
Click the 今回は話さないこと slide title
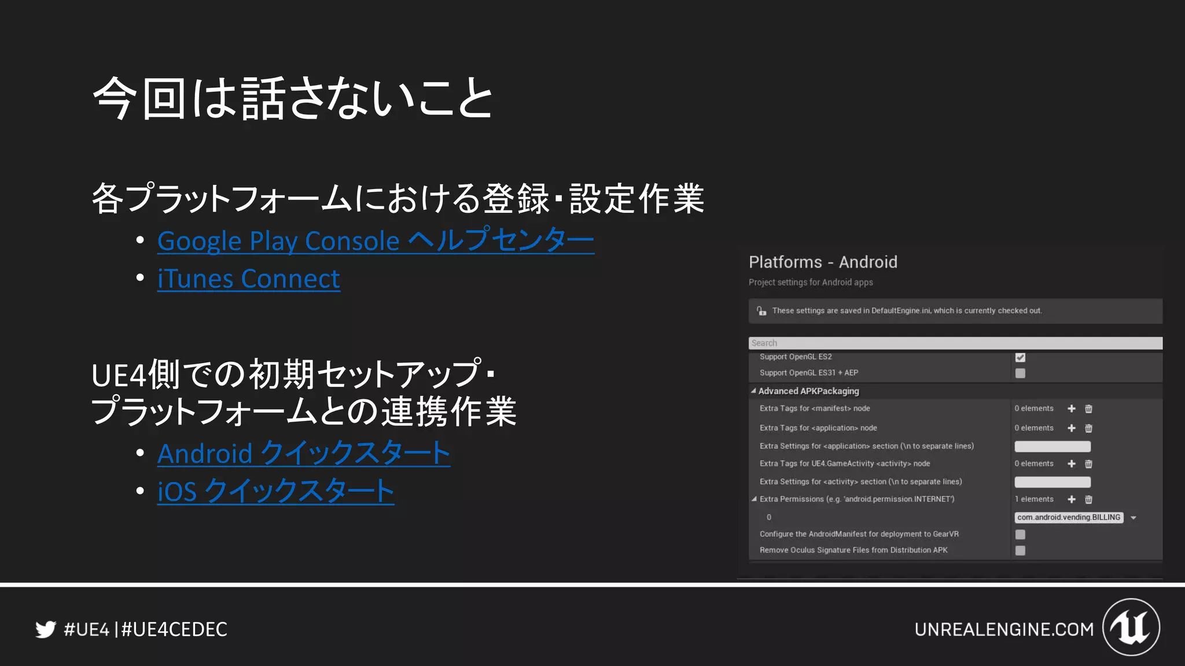pyautogui.click(x=293, y=98)
